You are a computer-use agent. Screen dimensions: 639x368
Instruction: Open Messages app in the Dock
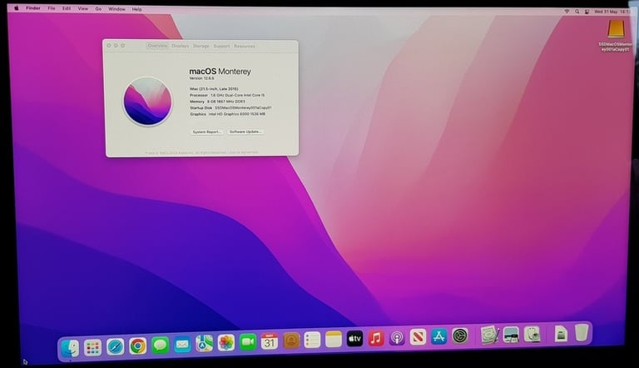[x=160, y=346]
